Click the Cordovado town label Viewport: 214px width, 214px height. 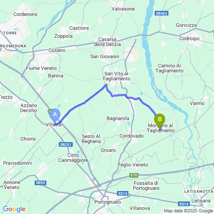pos(132,136)
